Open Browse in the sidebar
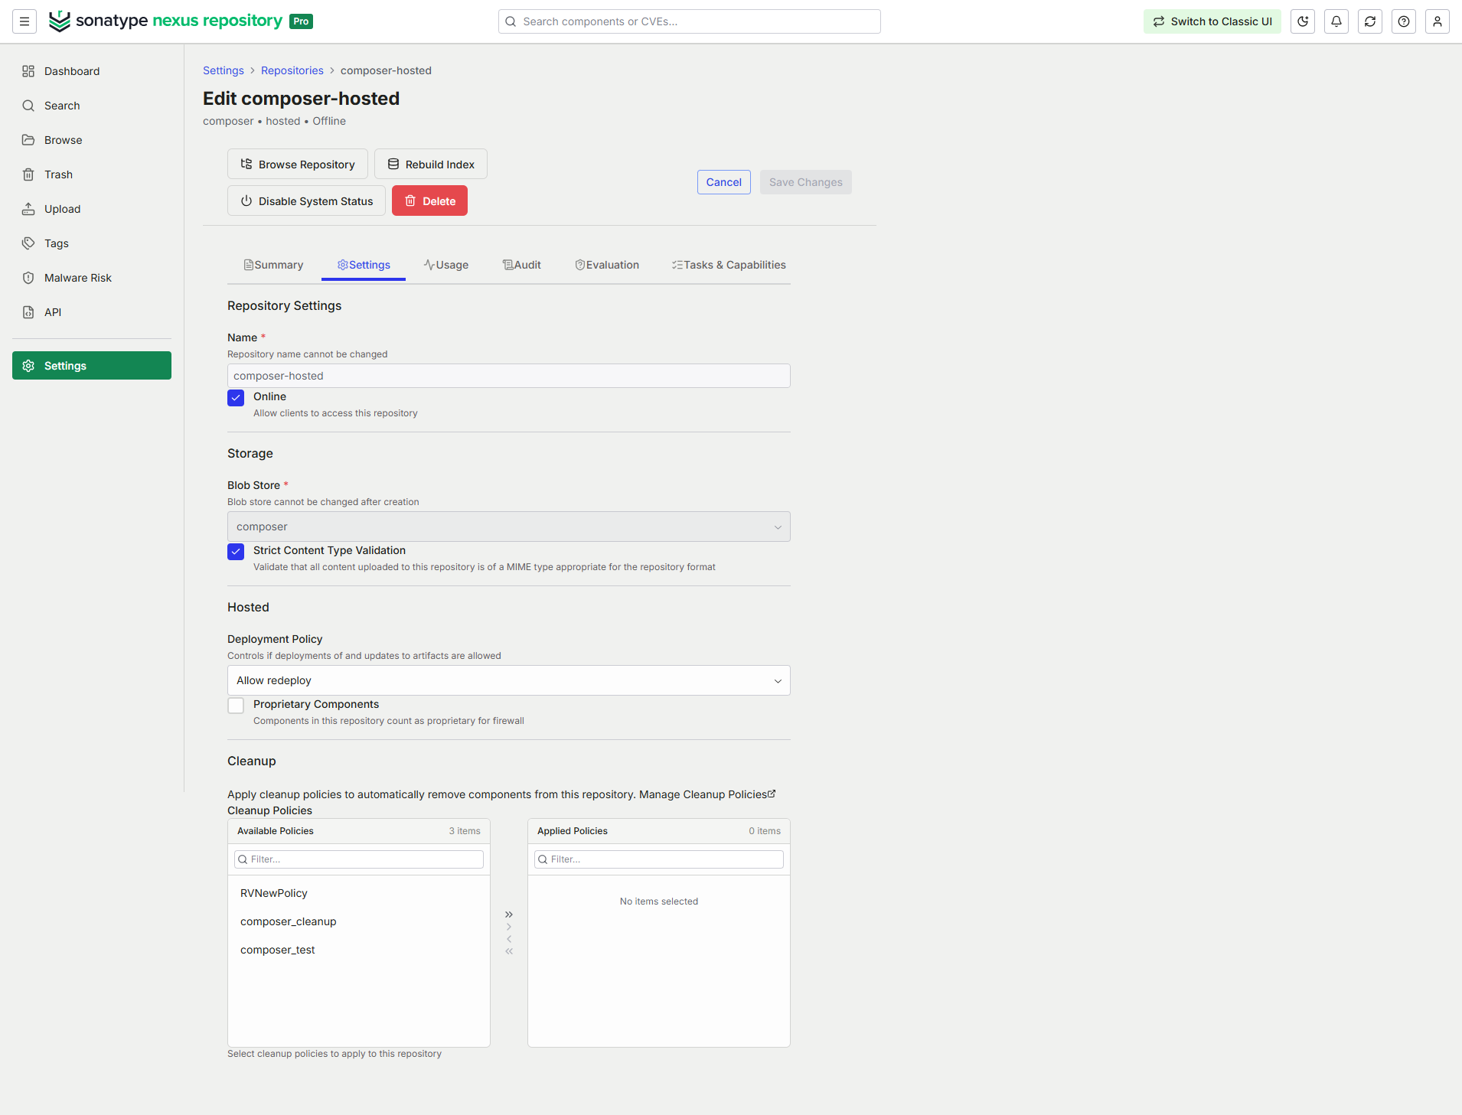The height and width of the screenshot is (1115, 1462). coord(92,140)
